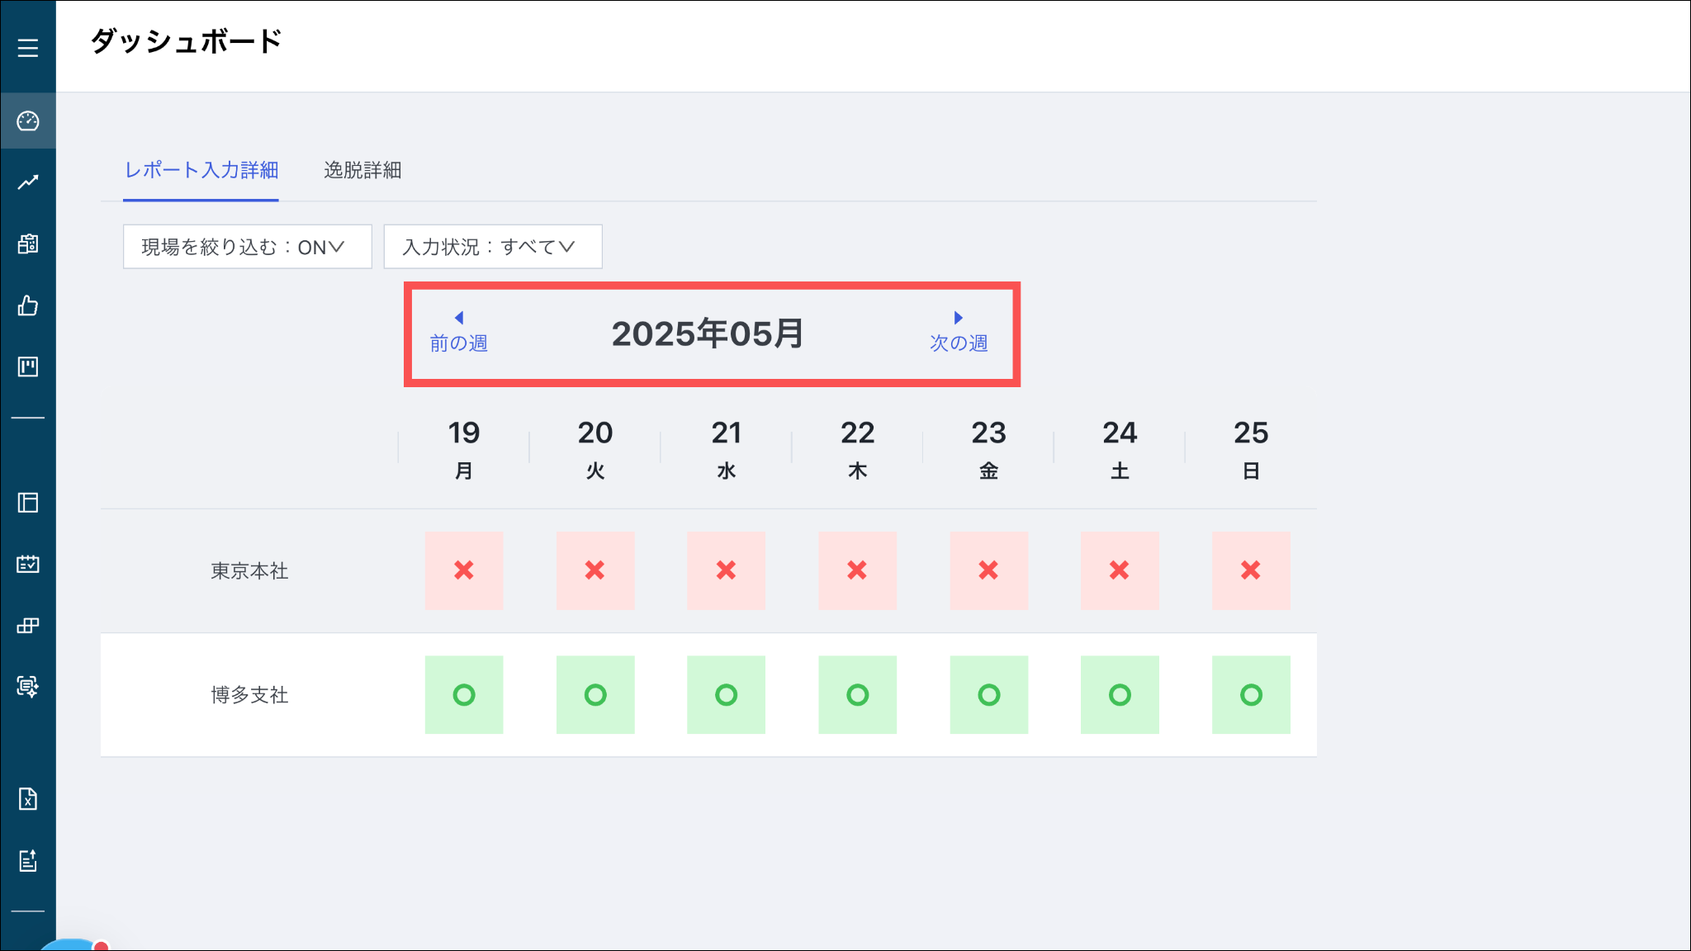Image resolution: width=1691 pixels, height=951 pixels.
Task: Click the dashboard gauge sidebar icon
Action: pyautogui.click(x=28, y=121)
